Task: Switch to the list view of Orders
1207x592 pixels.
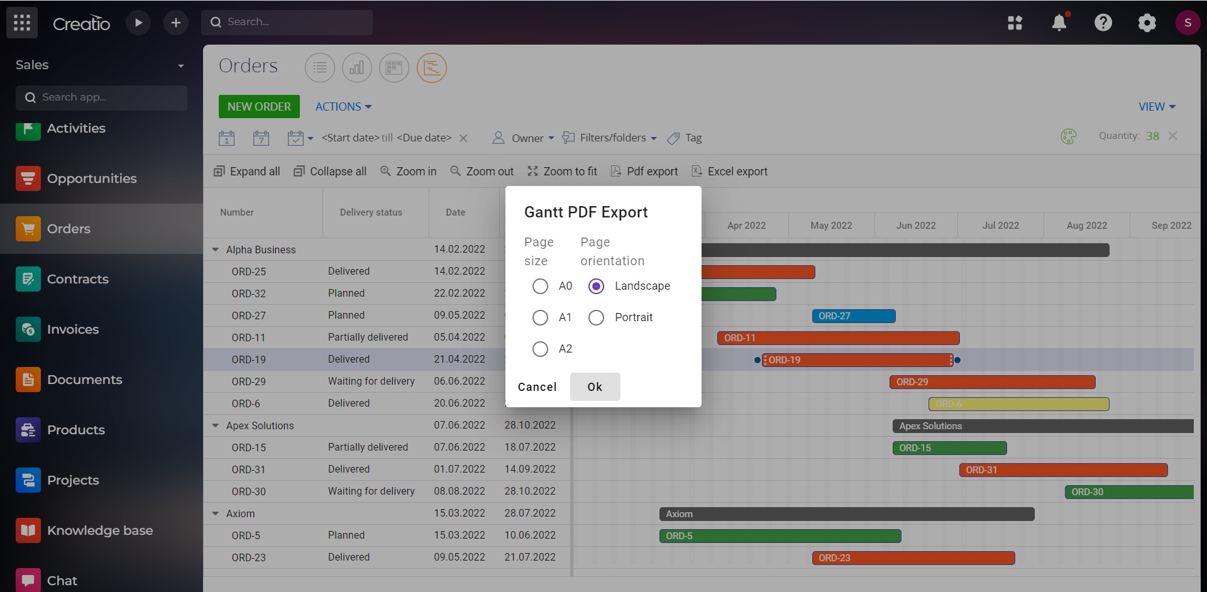Action: (x=320, y=67)
